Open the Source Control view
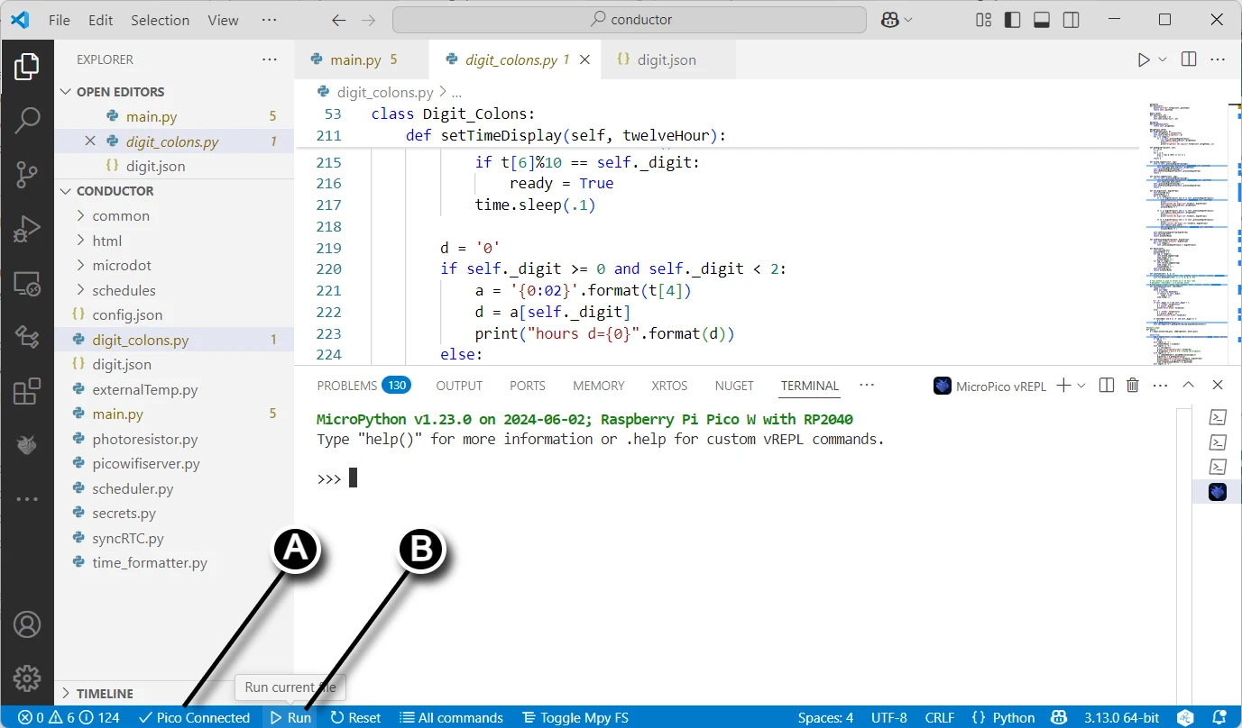 [27, 175]
